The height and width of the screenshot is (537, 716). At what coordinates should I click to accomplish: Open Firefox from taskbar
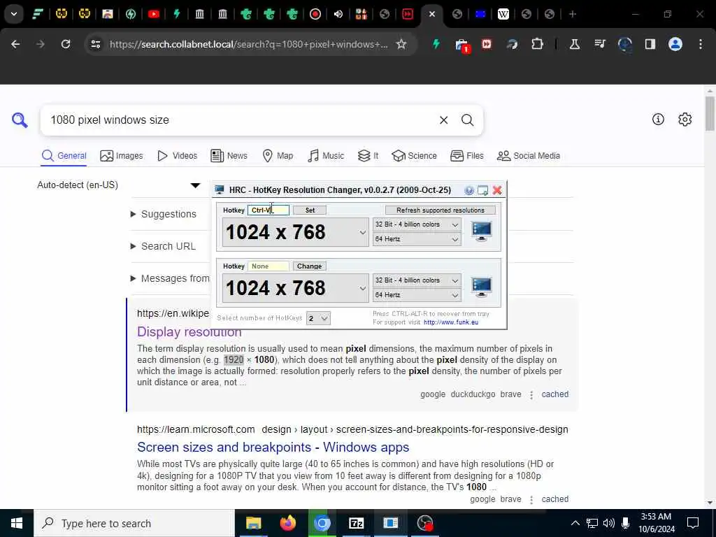(x=287, y=523)
